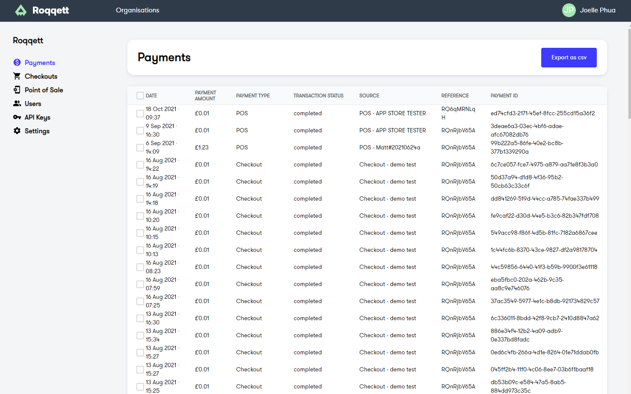Tick the 9 Sep 2021 row checkbox
This screenshot has width=631, height=394.
140,130
